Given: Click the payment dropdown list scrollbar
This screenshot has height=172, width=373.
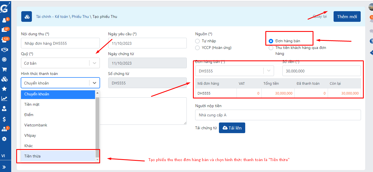Looking at the screenshot, I should click(x=97, y=126).
